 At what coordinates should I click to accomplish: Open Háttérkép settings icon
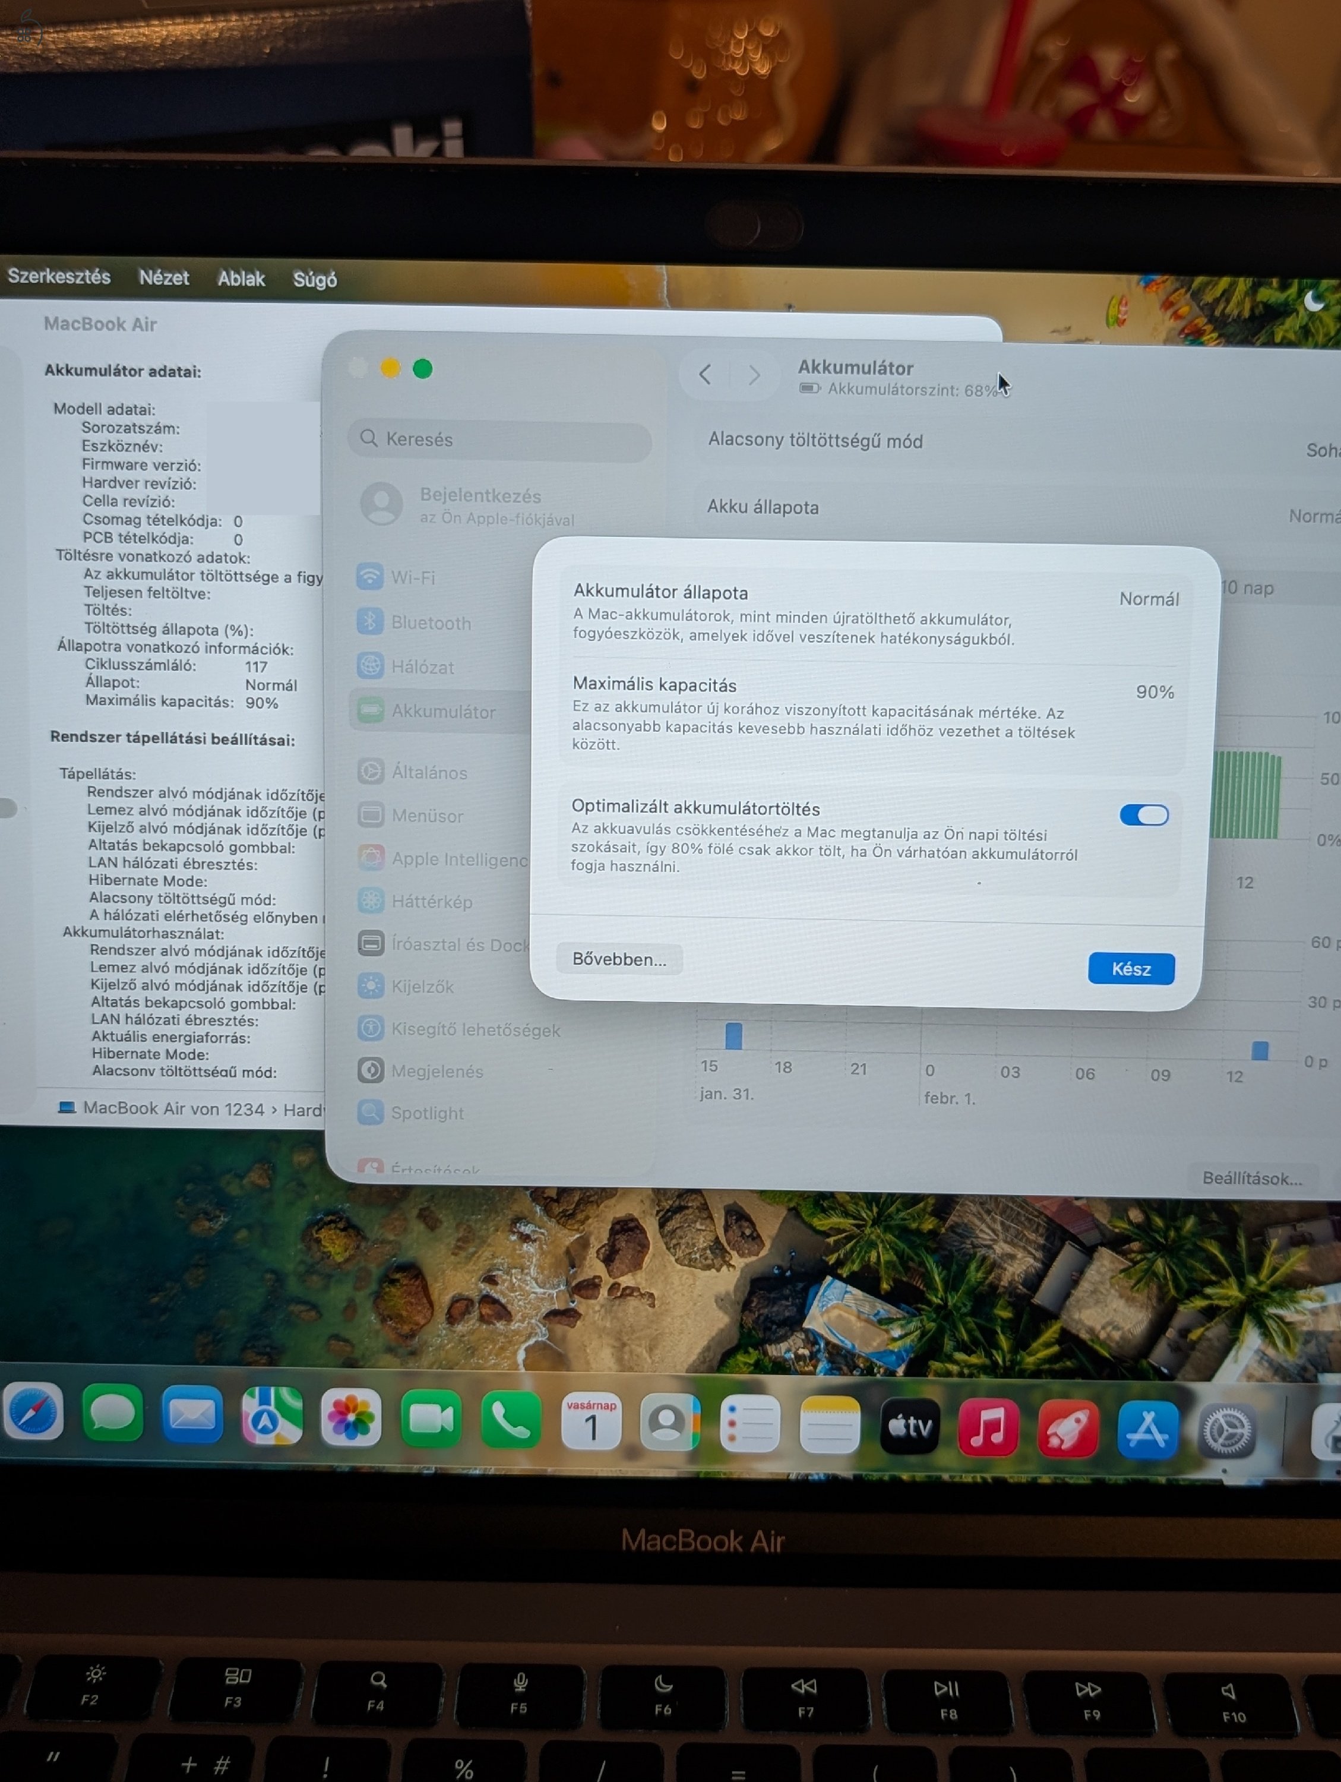click(371, 902)
